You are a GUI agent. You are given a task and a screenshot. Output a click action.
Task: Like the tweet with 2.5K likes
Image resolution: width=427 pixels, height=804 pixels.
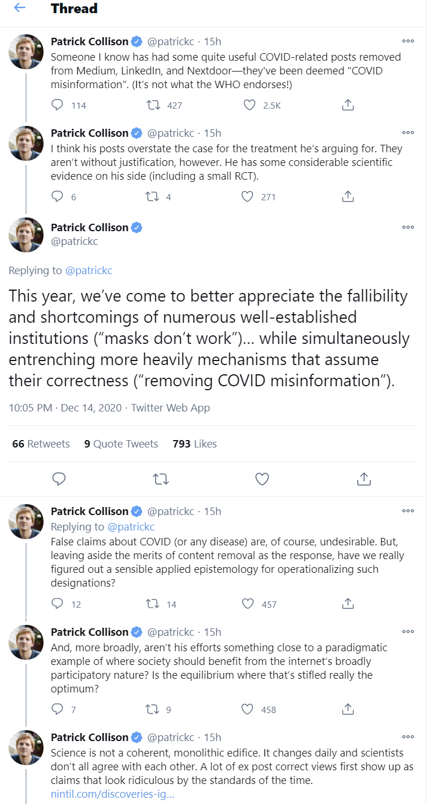point(249,105)
